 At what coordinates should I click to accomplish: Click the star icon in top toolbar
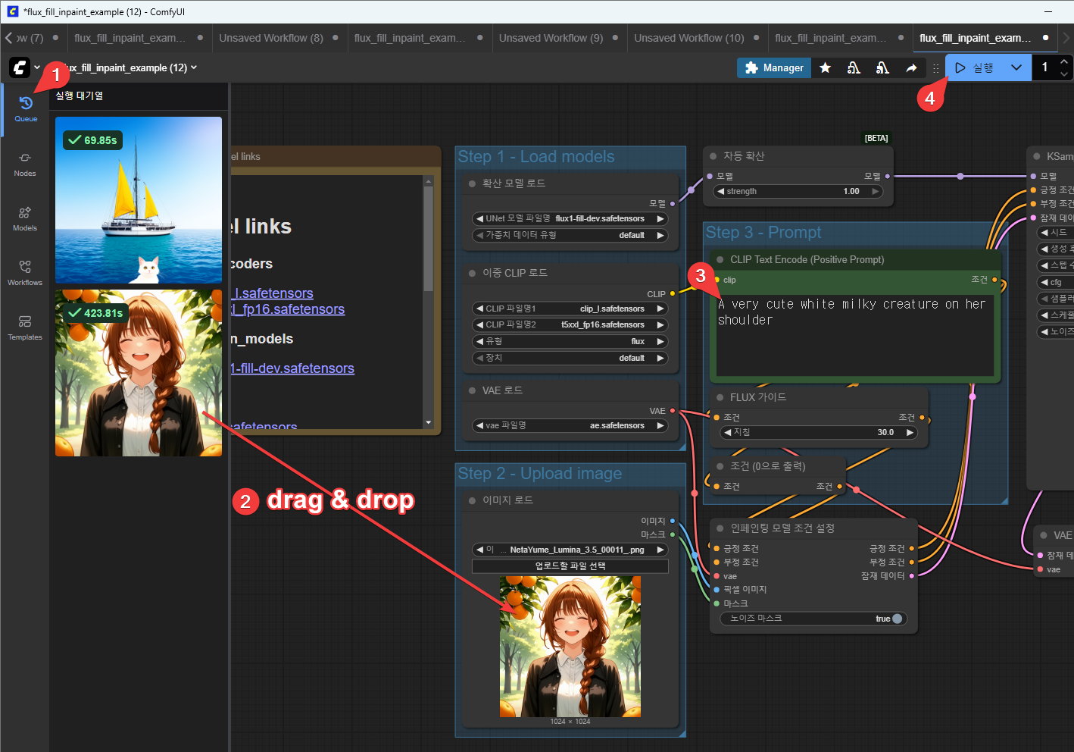[x=826, y=68]
